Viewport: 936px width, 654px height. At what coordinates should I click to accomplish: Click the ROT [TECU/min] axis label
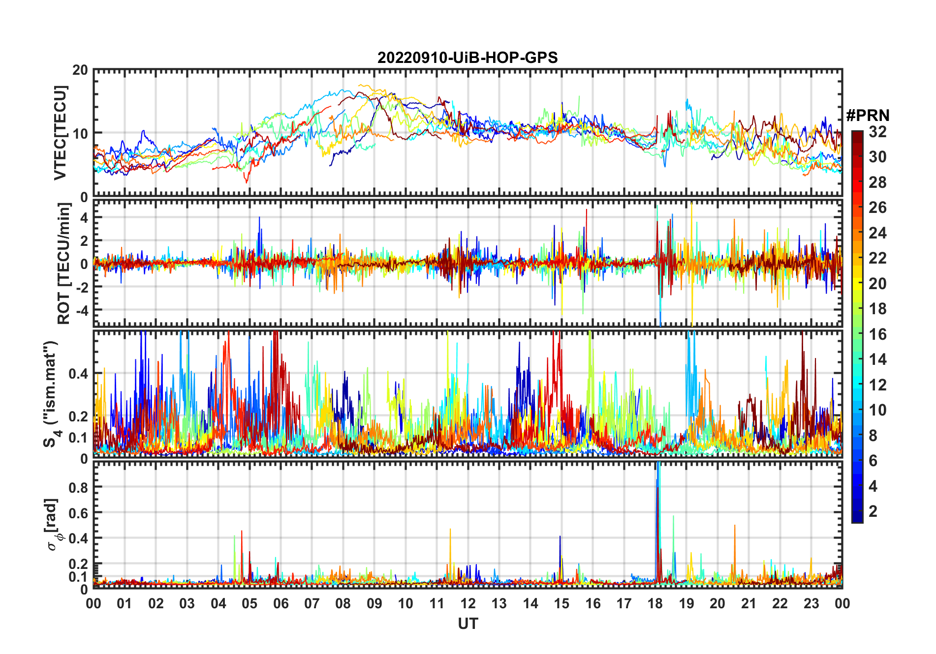(63, 264)
